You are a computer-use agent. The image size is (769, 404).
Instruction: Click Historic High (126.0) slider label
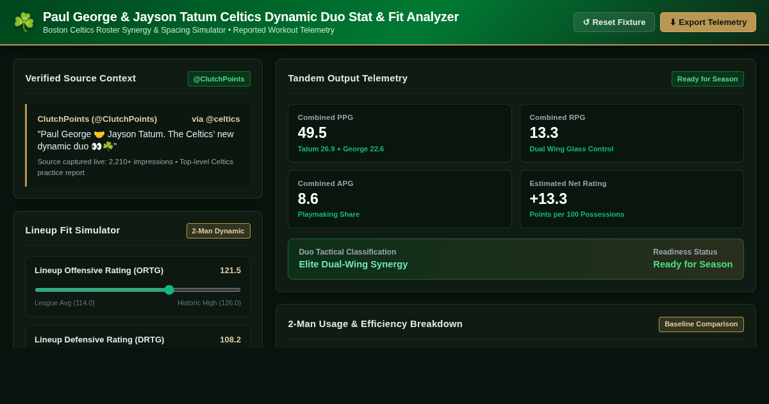(x=209, y=303)
